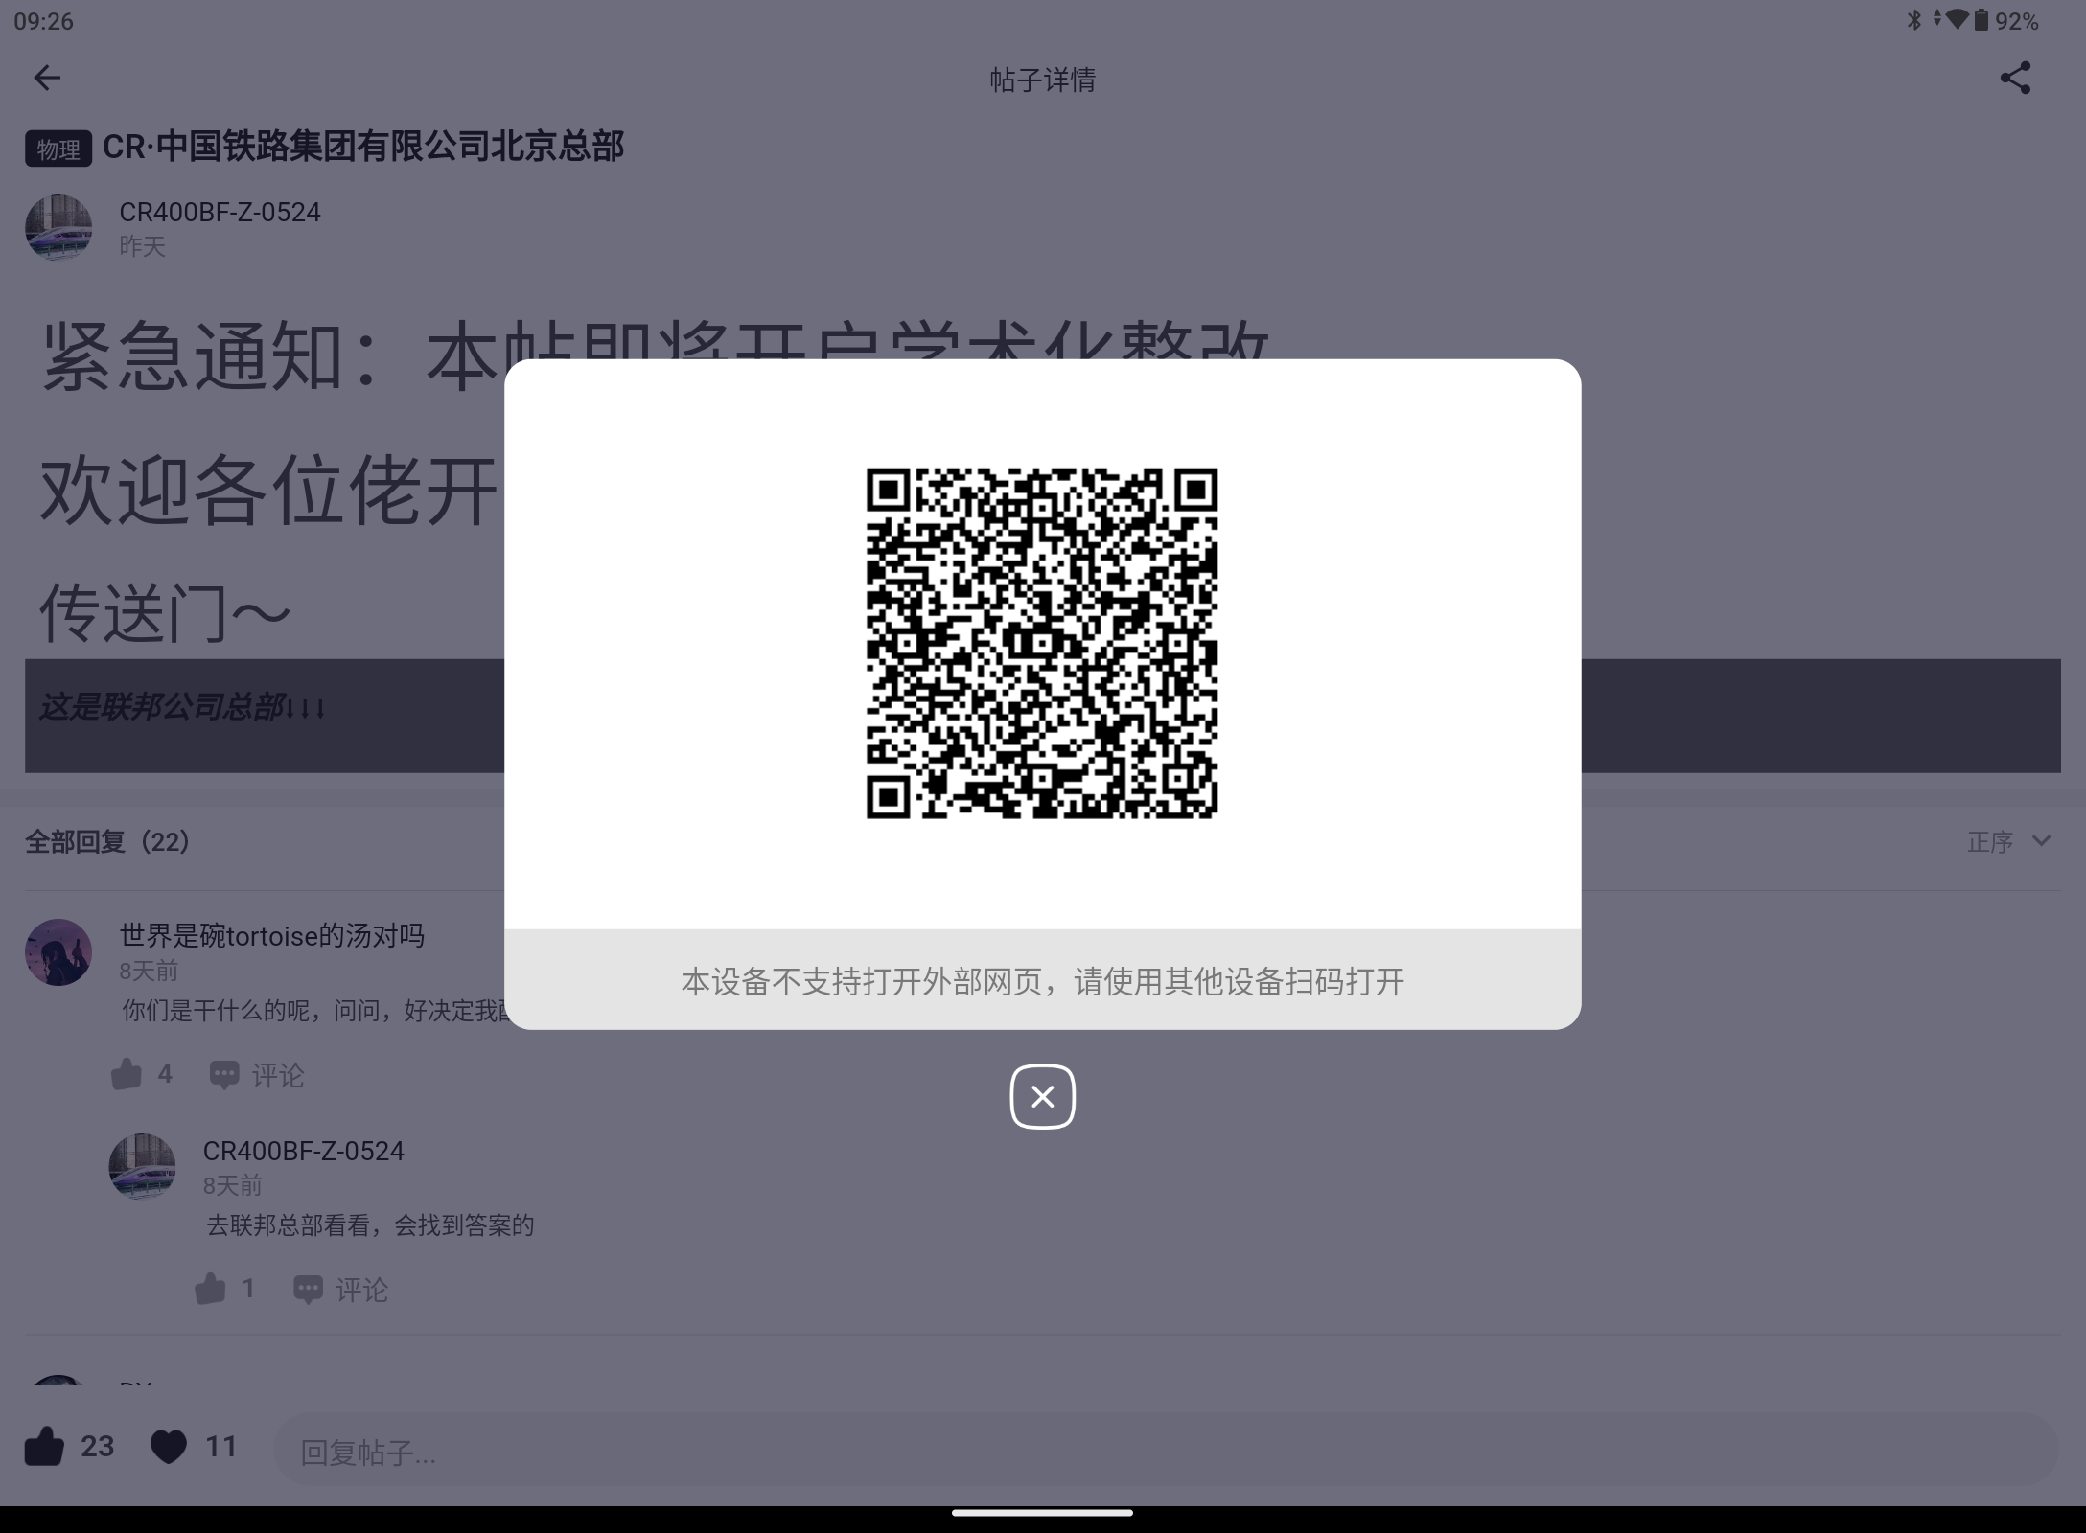Image resolution: width=2086 pixels, height=1533 pixels.
Task: Open the share icon in header
Action: [x=2015, y=78]
